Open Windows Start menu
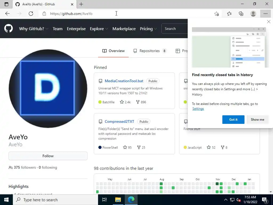The width and height of the screenshot is (273, 205). tap(6, 200)
